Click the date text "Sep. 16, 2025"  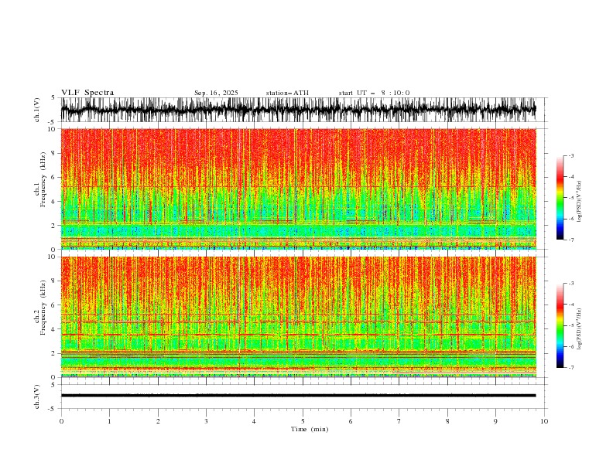(216, 93)
